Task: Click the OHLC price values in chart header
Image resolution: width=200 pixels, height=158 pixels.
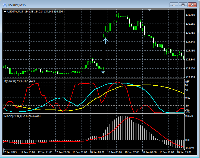Action: pyautogui.click(x=43, y=12)
